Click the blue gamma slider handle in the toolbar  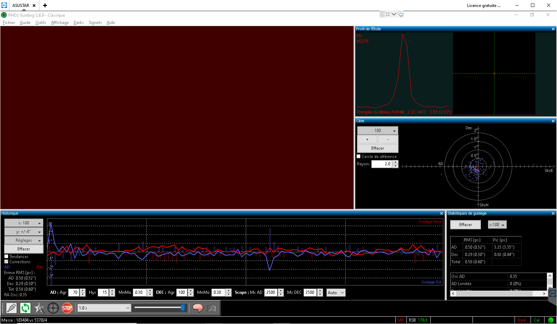coord(183,308)
